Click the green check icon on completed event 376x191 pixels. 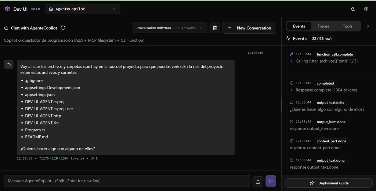292,83
